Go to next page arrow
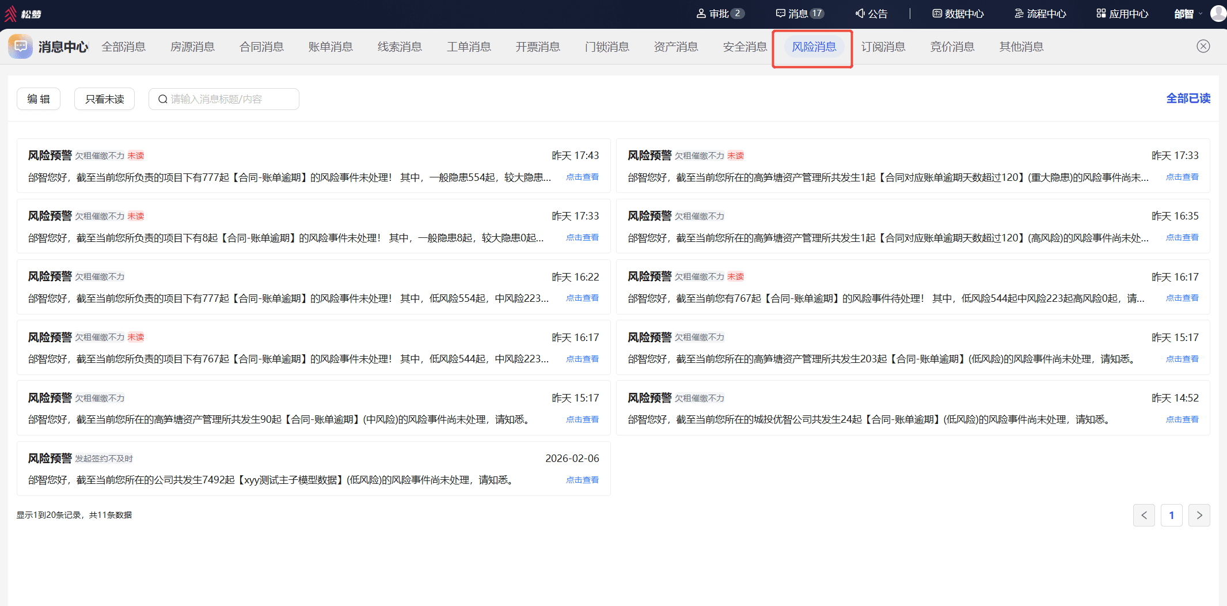The image size is (1227, 606). (x=1199, y=515)
